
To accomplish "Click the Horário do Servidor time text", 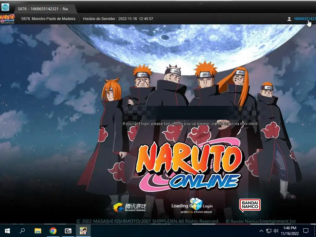I will click(118, 19).
